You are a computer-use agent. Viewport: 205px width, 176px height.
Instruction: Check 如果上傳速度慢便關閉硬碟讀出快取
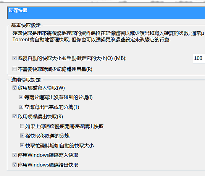[22, 126]
